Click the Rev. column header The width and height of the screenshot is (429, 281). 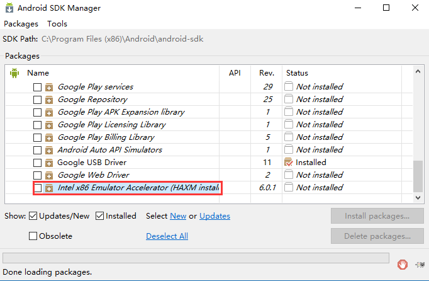267,73
